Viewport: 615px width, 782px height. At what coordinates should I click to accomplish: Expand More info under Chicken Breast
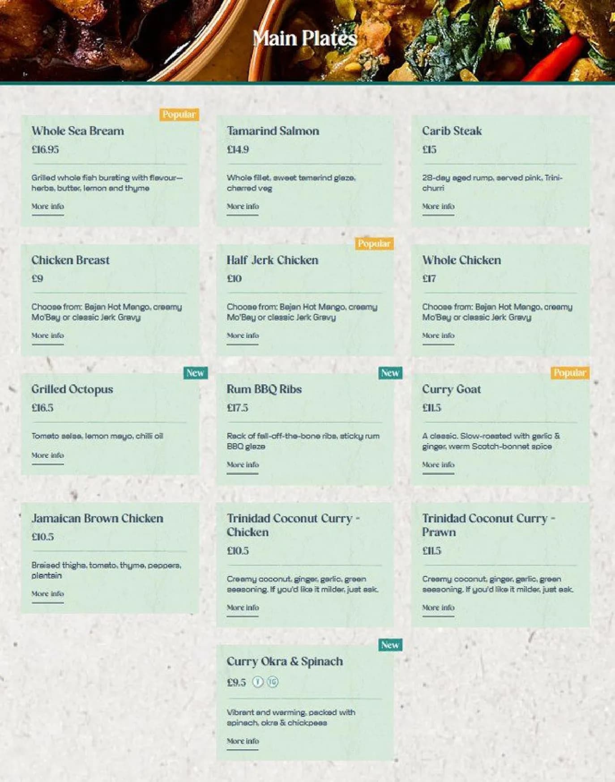47,336
